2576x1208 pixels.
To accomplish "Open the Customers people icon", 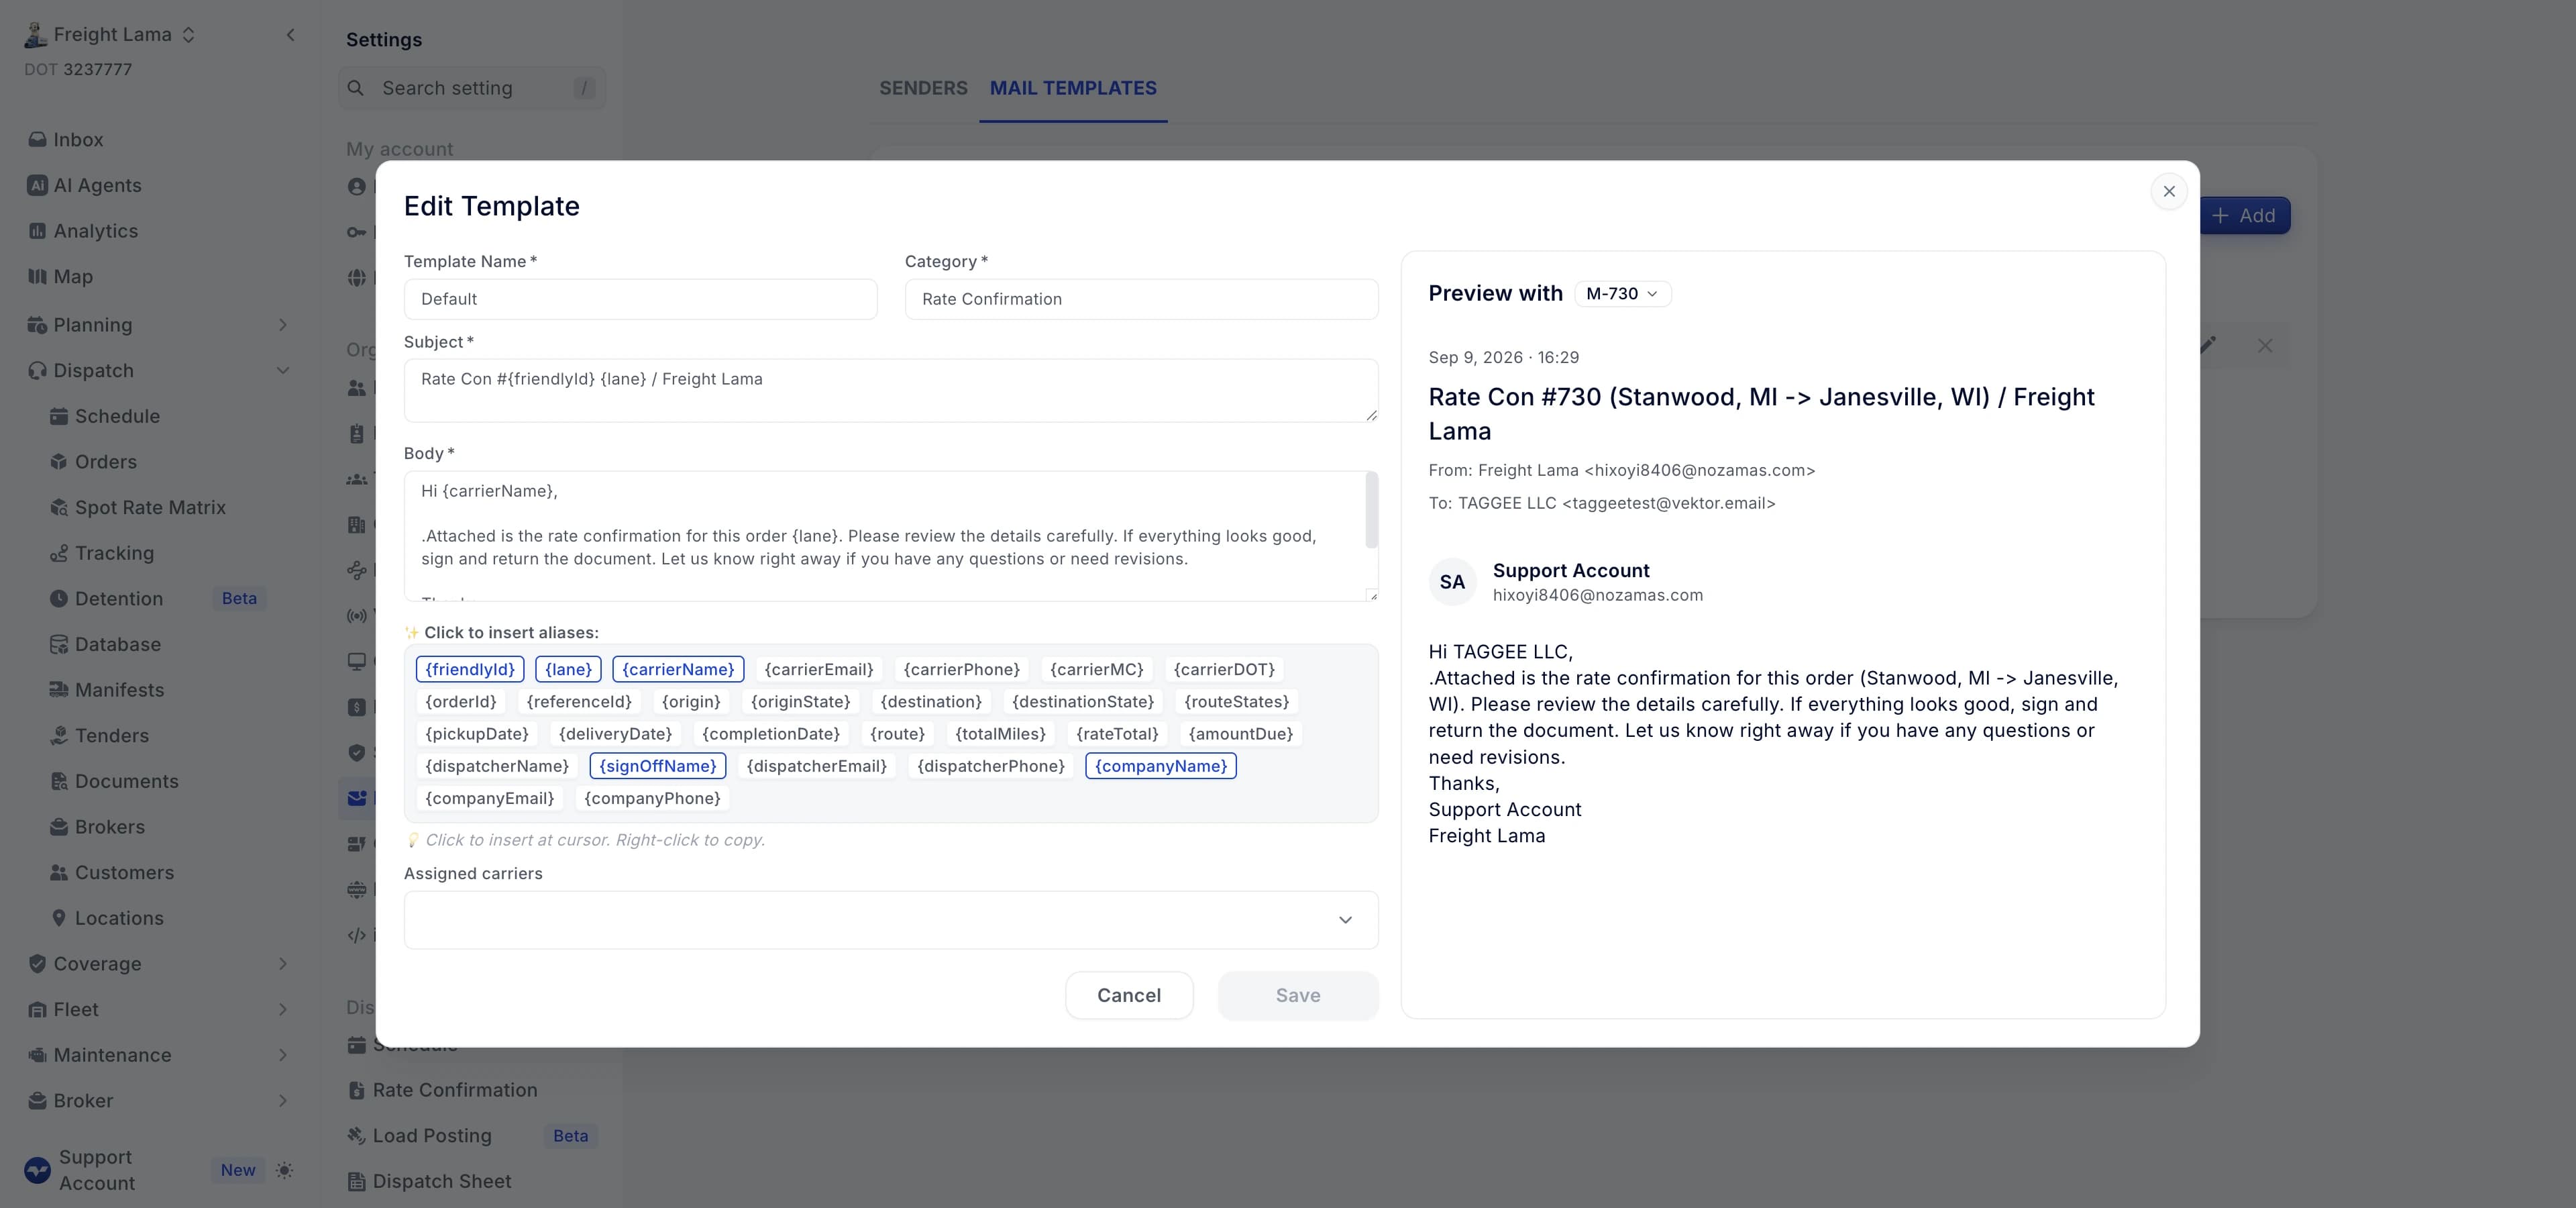I will 59,873.
